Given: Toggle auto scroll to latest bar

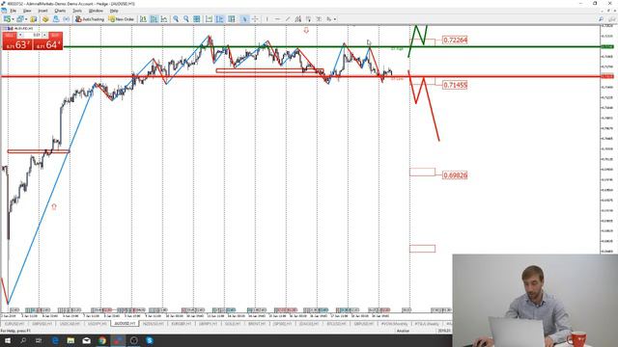Looking at the screenshot, I should click(209, 19).
